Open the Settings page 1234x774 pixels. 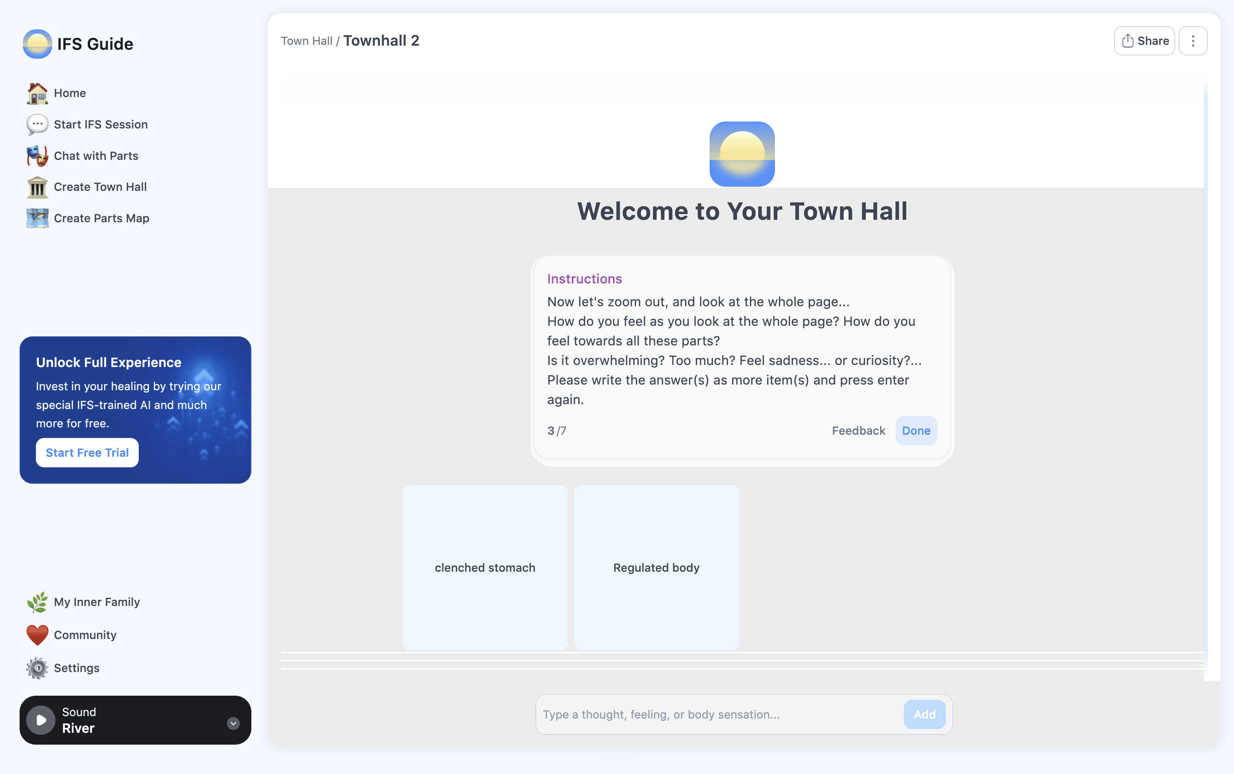click(77, 668)
